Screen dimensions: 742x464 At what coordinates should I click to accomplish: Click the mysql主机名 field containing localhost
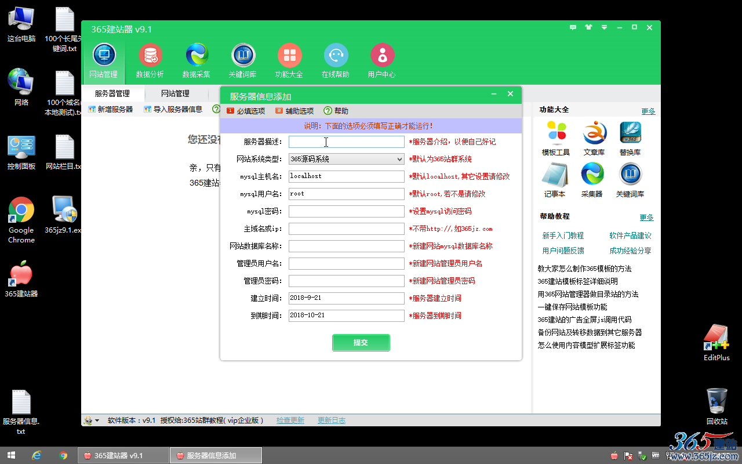[347, 176]
